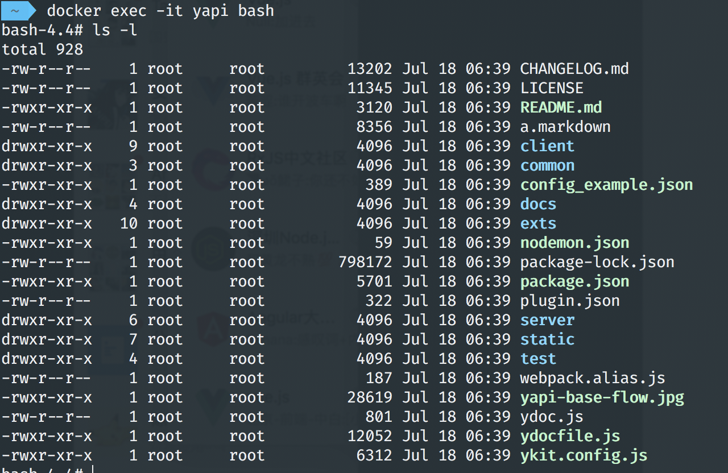Image resolution: width=728 pixels, height=473 pixels.
Task: Select the server directory name
Action: [547, 320]
